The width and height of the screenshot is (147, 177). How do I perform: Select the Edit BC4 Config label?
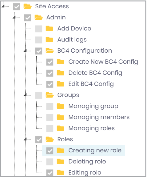pos(91,84)
